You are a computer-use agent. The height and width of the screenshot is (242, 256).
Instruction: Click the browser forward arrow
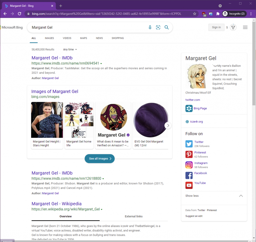pos(12,14)
